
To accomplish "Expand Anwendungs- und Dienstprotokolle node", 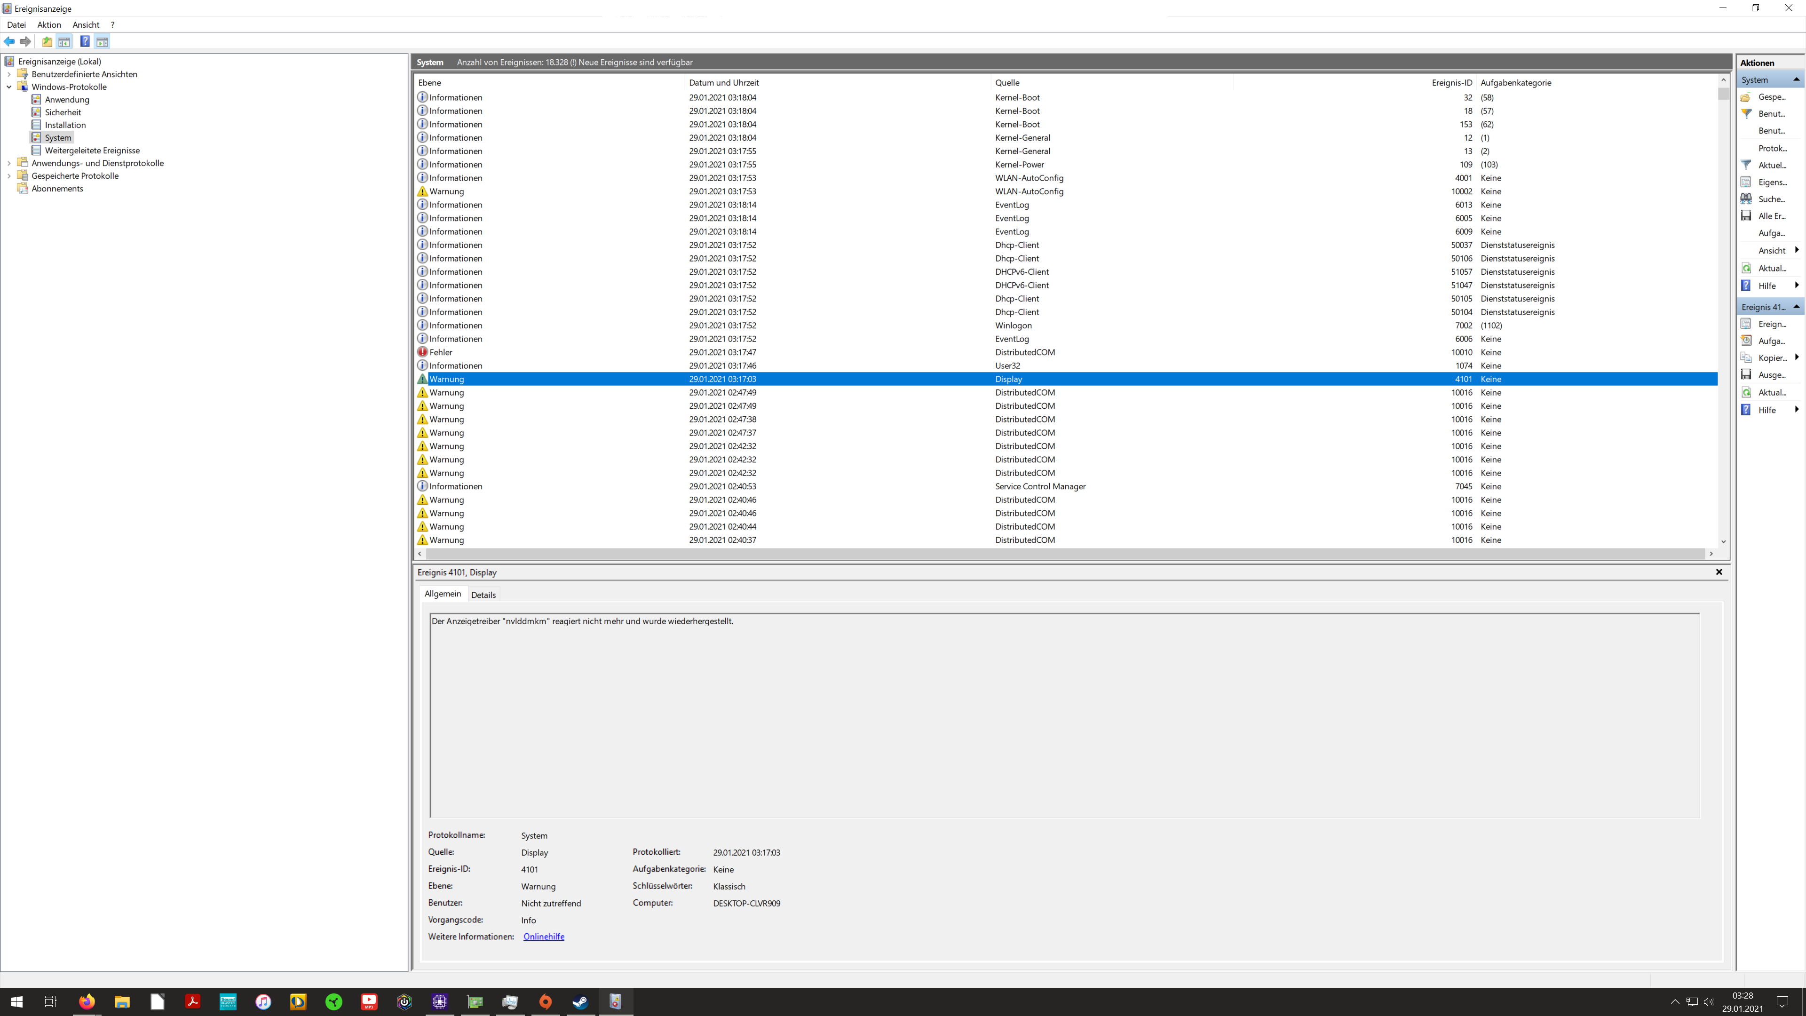I will [9, 163].
